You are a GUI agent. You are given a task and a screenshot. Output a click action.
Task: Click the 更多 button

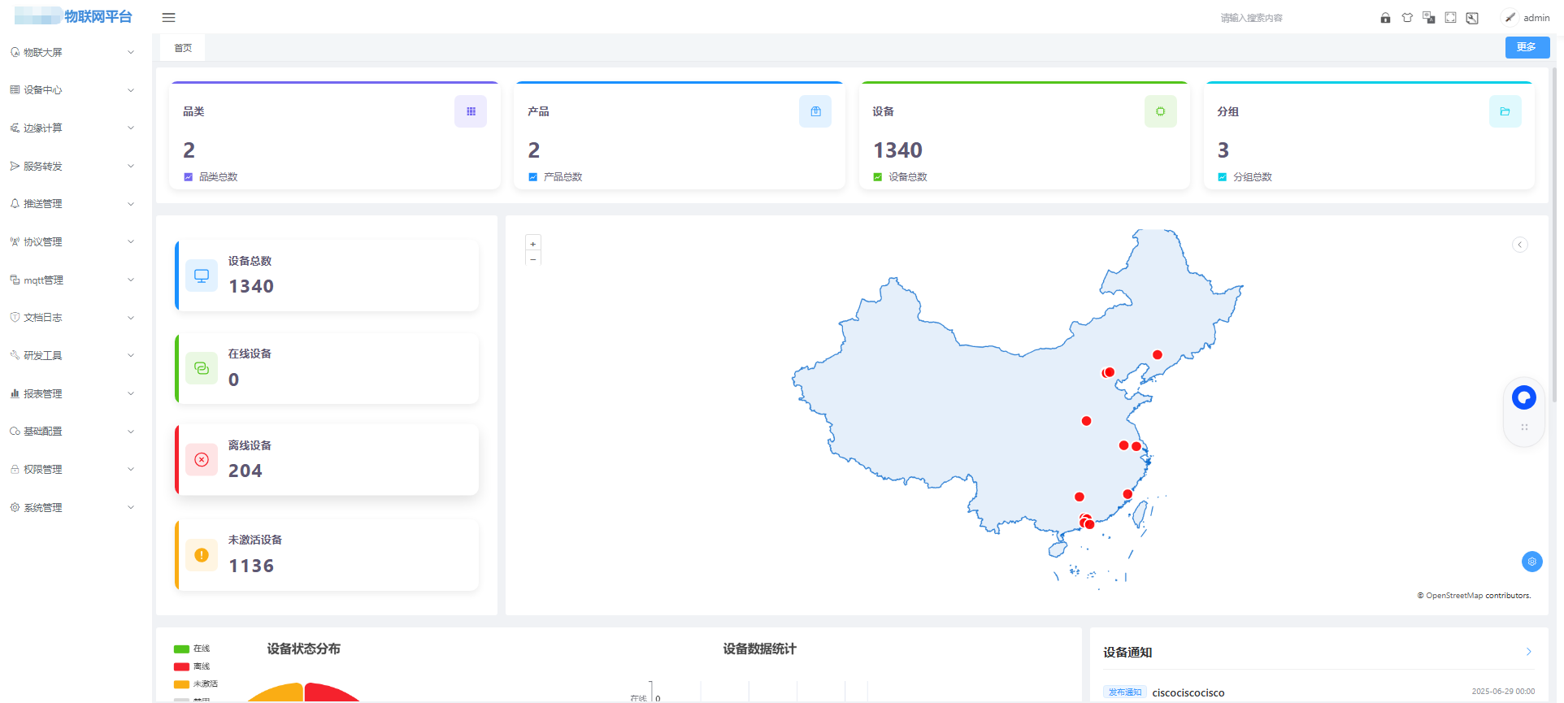1527,47
